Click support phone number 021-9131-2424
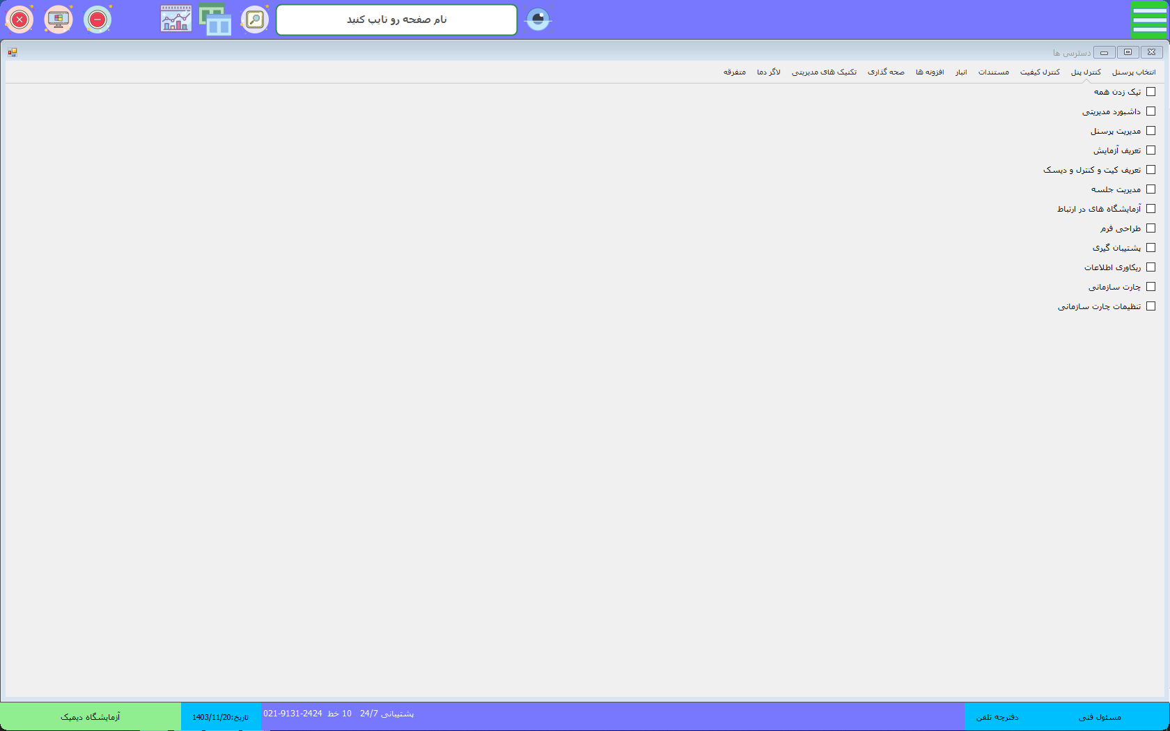Screen dimensions: 1170x731 click(x=292, y=714)
